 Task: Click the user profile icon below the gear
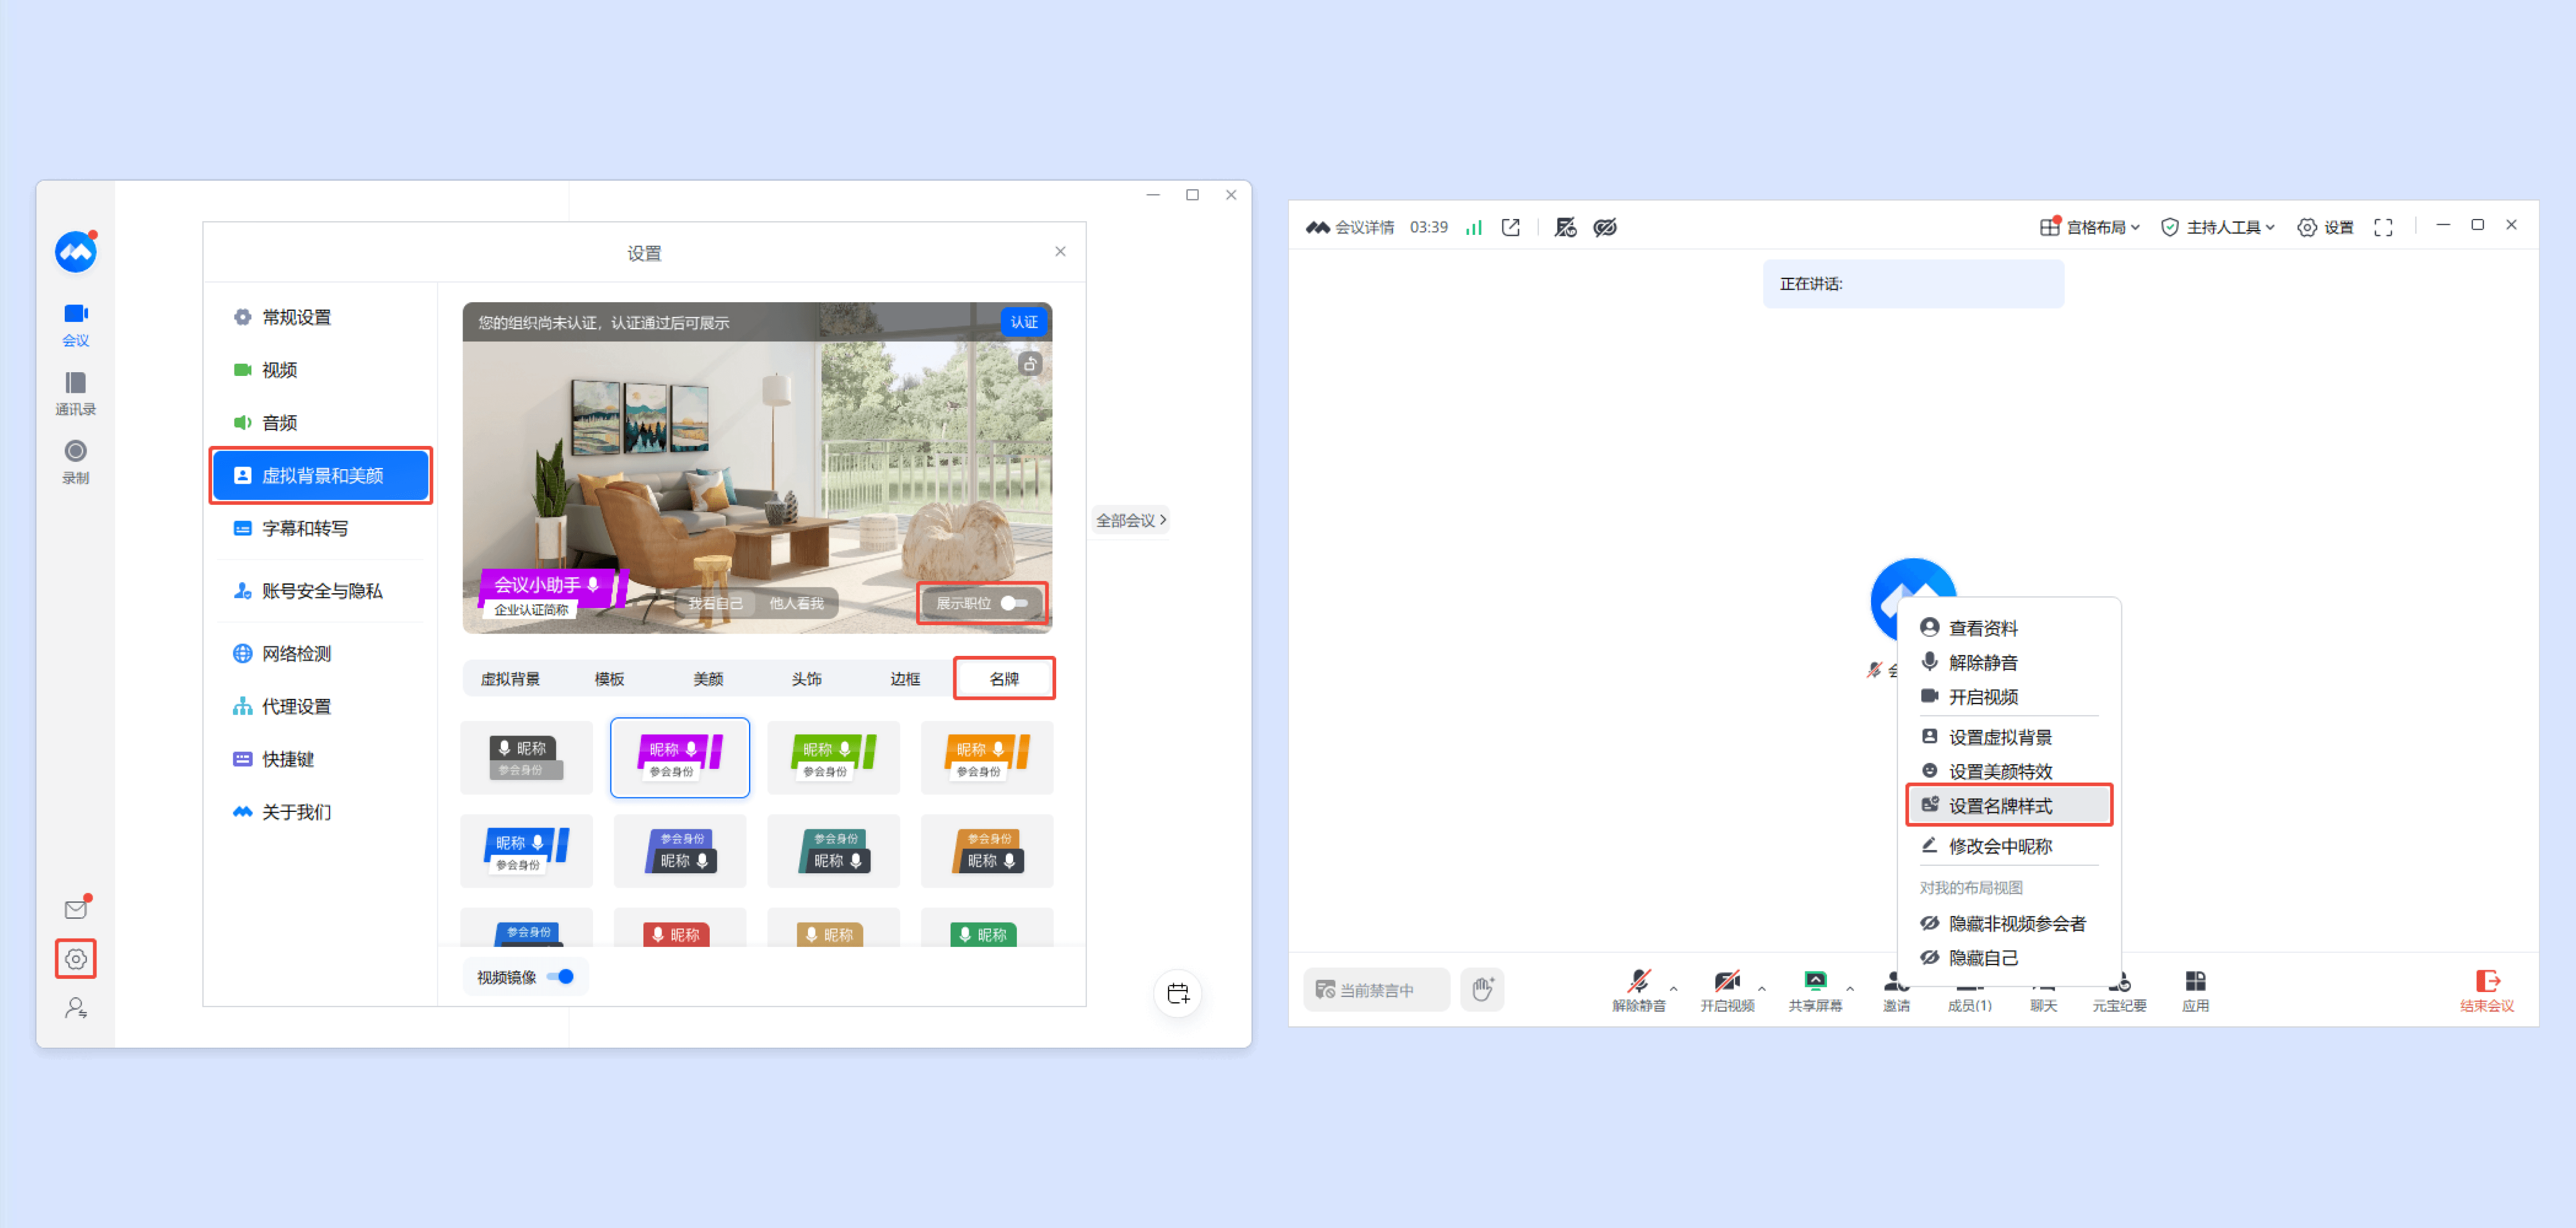[76, 1007]
